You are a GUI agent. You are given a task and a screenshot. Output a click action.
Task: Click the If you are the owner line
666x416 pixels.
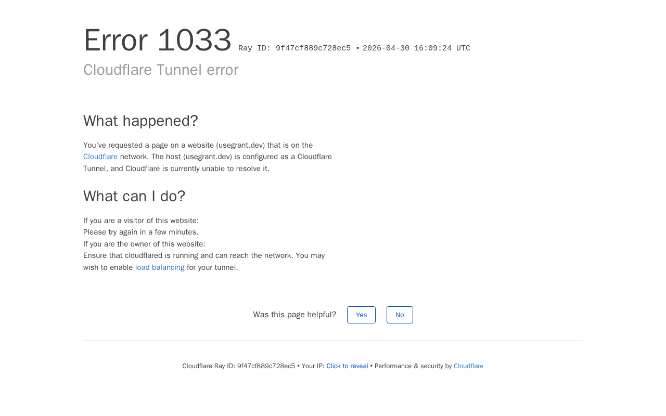pyautogui.click(x=144, y=244)
